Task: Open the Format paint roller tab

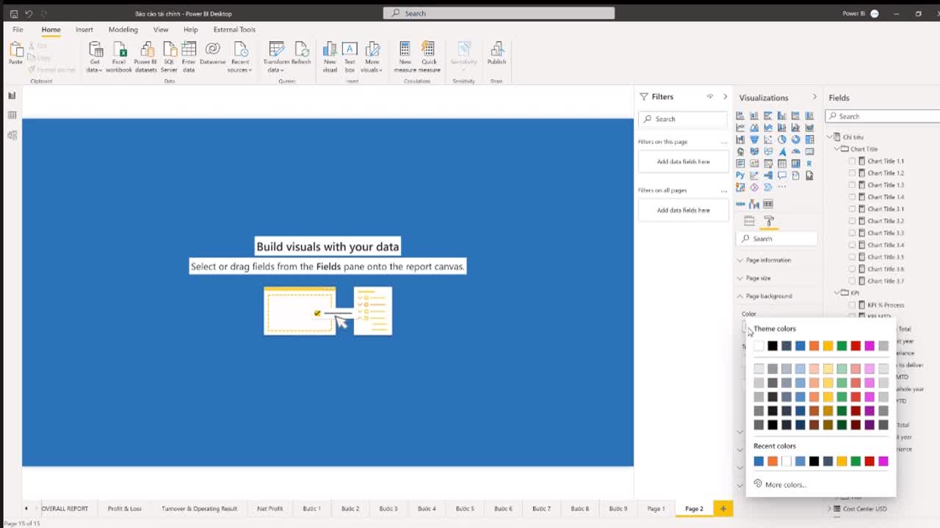Action: [769, 221]
